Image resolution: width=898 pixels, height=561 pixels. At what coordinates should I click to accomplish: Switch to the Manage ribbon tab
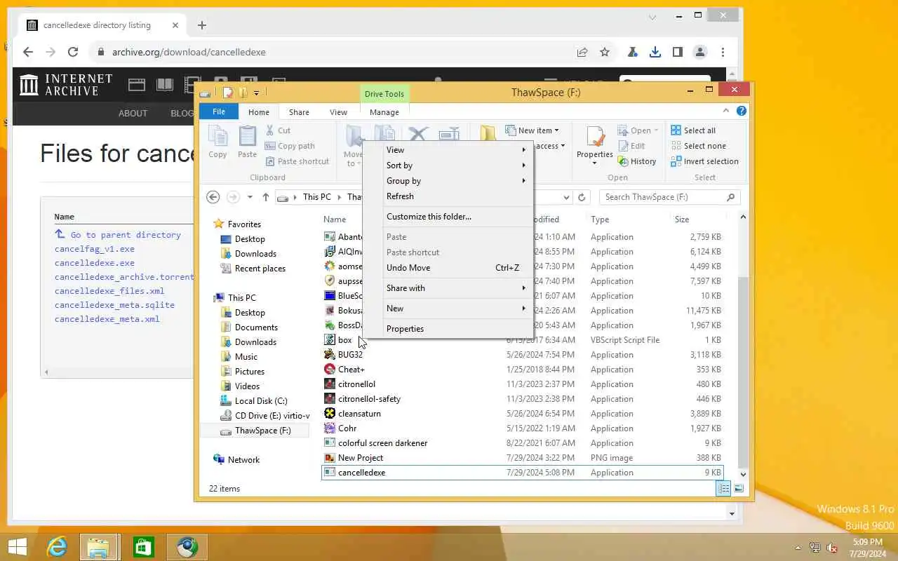point(384,112)
